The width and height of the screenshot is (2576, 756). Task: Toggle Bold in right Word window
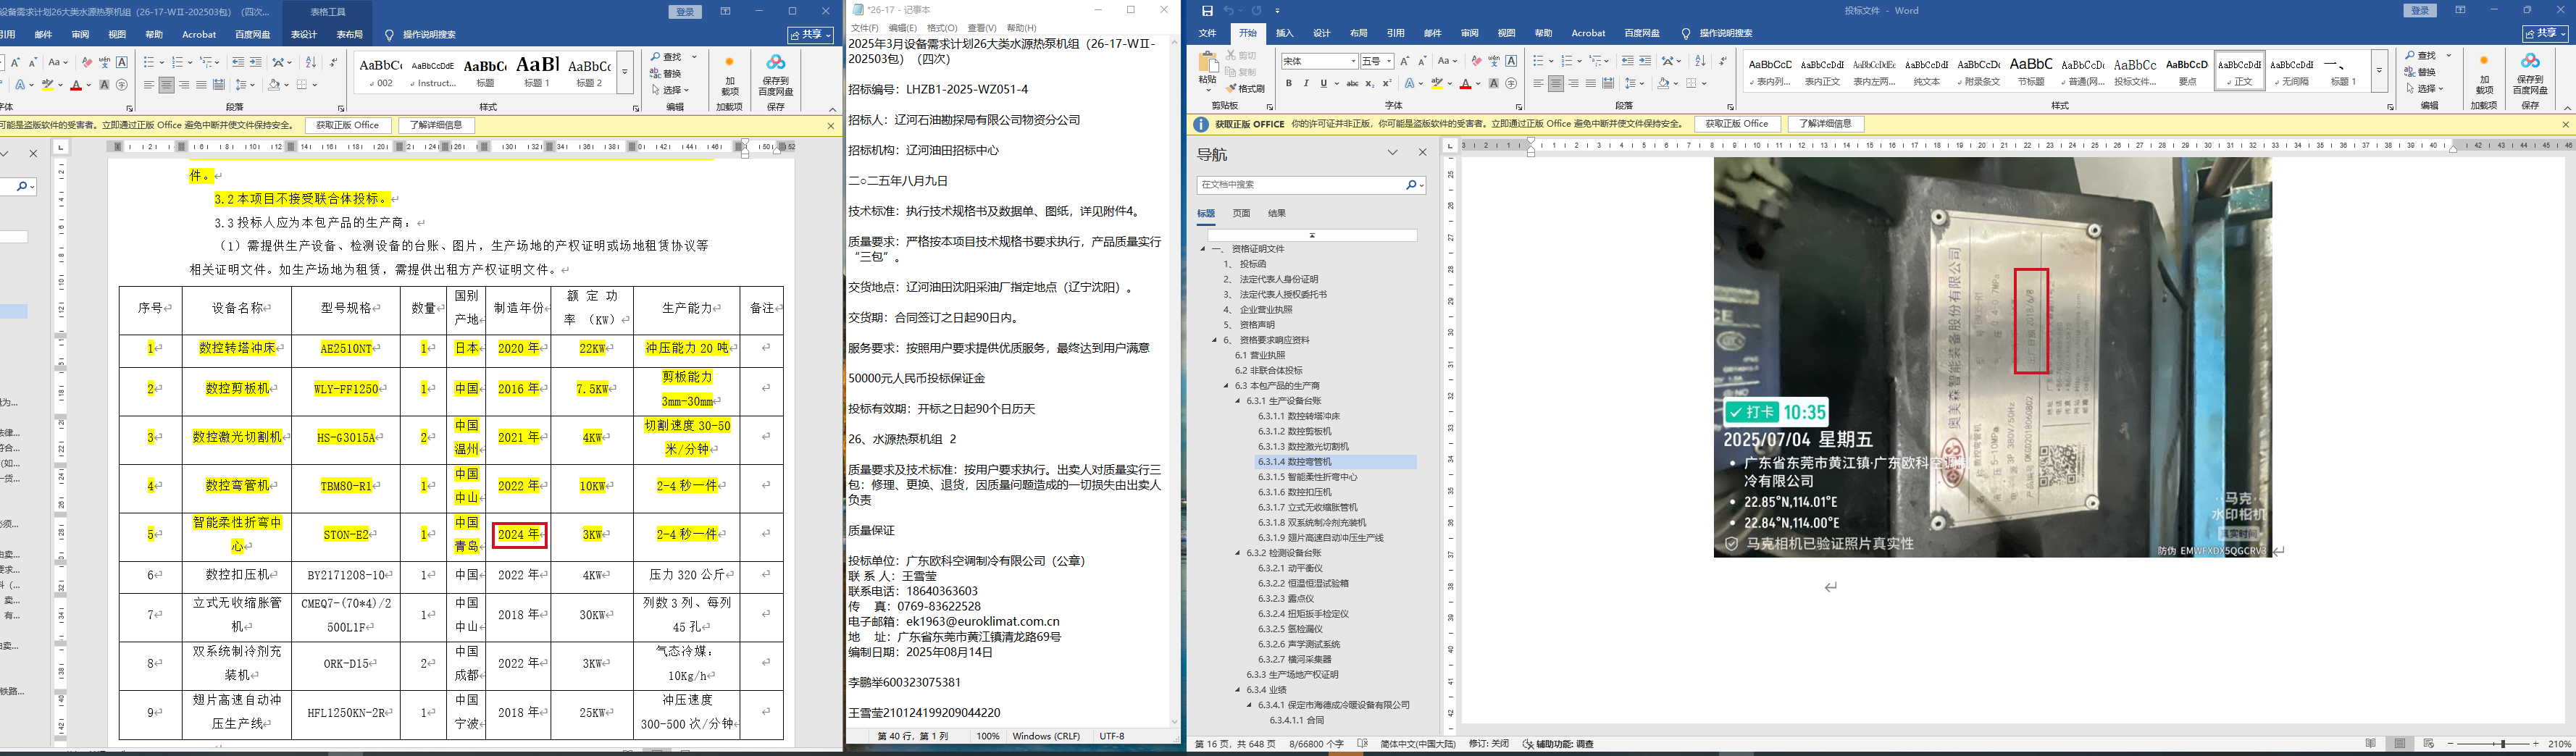pos(1289,84)
